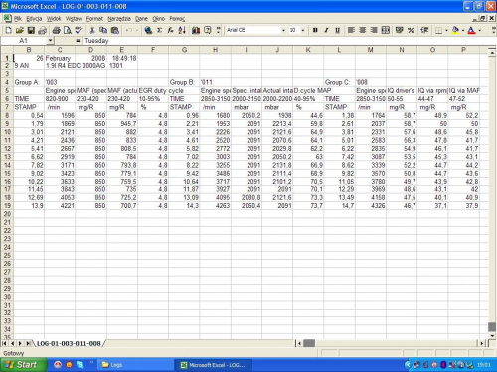
Task: Click cell containing Group A:
Action: (x=29, y=82)
